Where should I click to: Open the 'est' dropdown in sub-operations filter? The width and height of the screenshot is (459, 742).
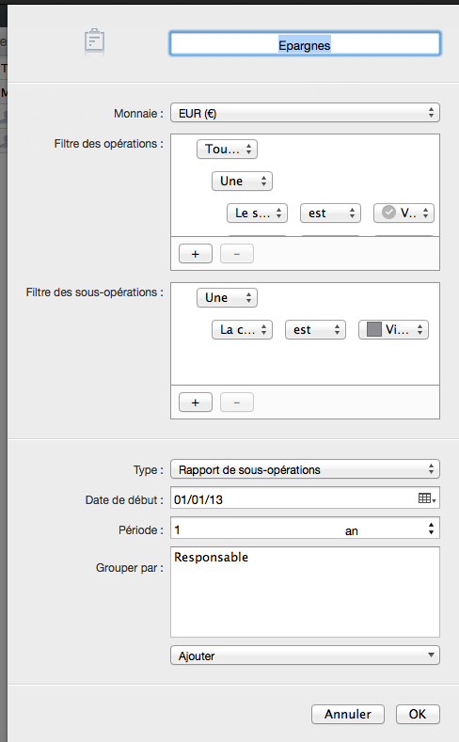coord(315,330)
